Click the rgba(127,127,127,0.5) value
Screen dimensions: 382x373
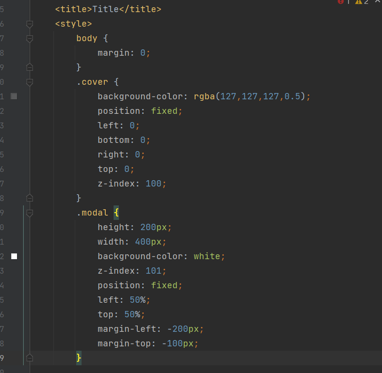(x=249, y=96)
